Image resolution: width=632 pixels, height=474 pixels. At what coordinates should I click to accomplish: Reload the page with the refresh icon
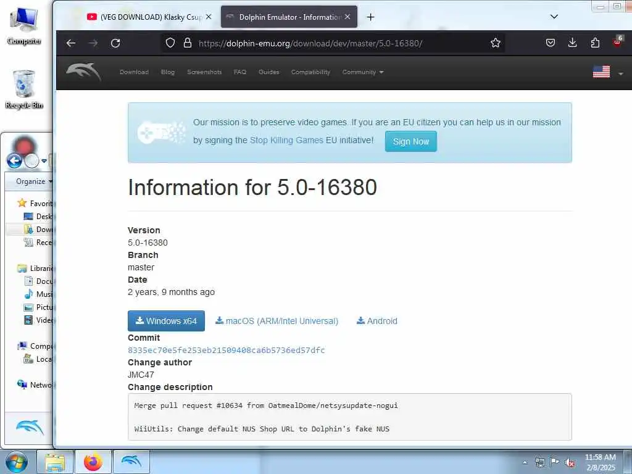pos(115,43)
